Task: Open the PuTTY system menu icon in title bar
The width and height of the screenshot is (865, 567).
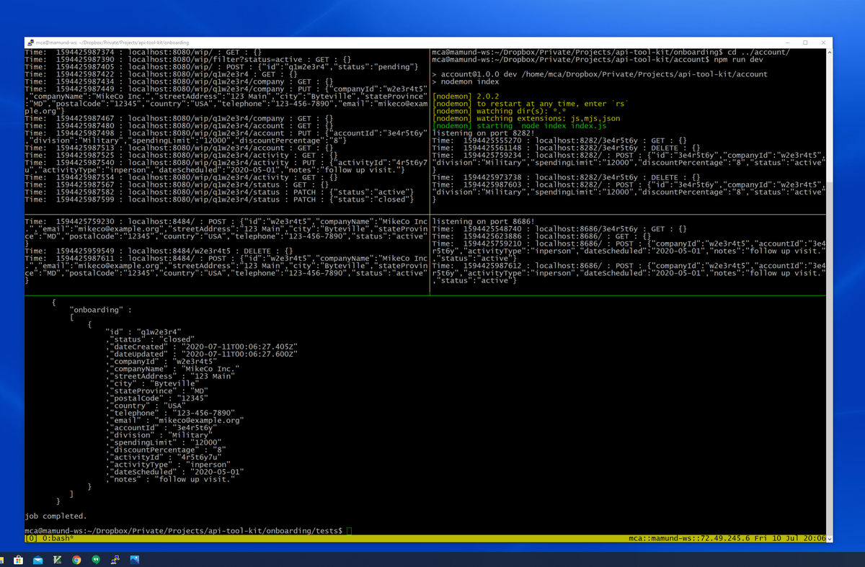Action: 30,43
